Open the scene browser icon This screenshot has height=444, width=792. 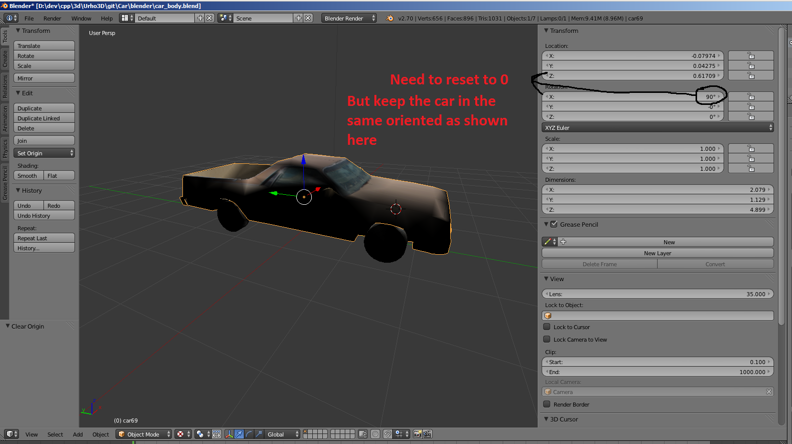click(225, 18)
